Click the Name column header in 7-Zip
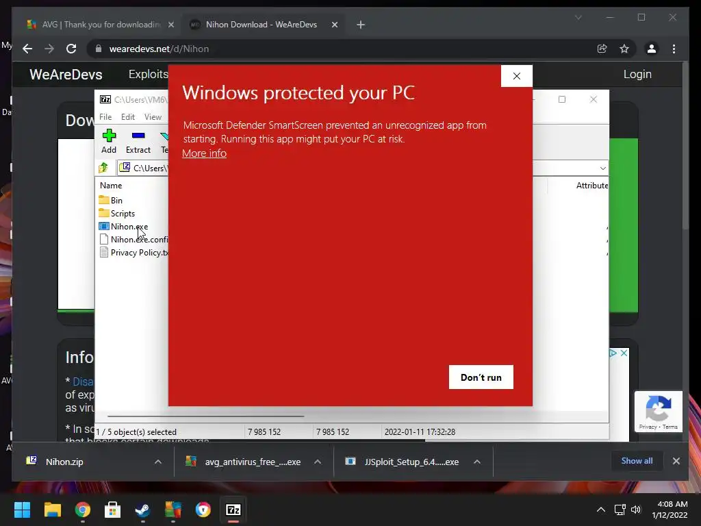 click(x=111, y=185)
